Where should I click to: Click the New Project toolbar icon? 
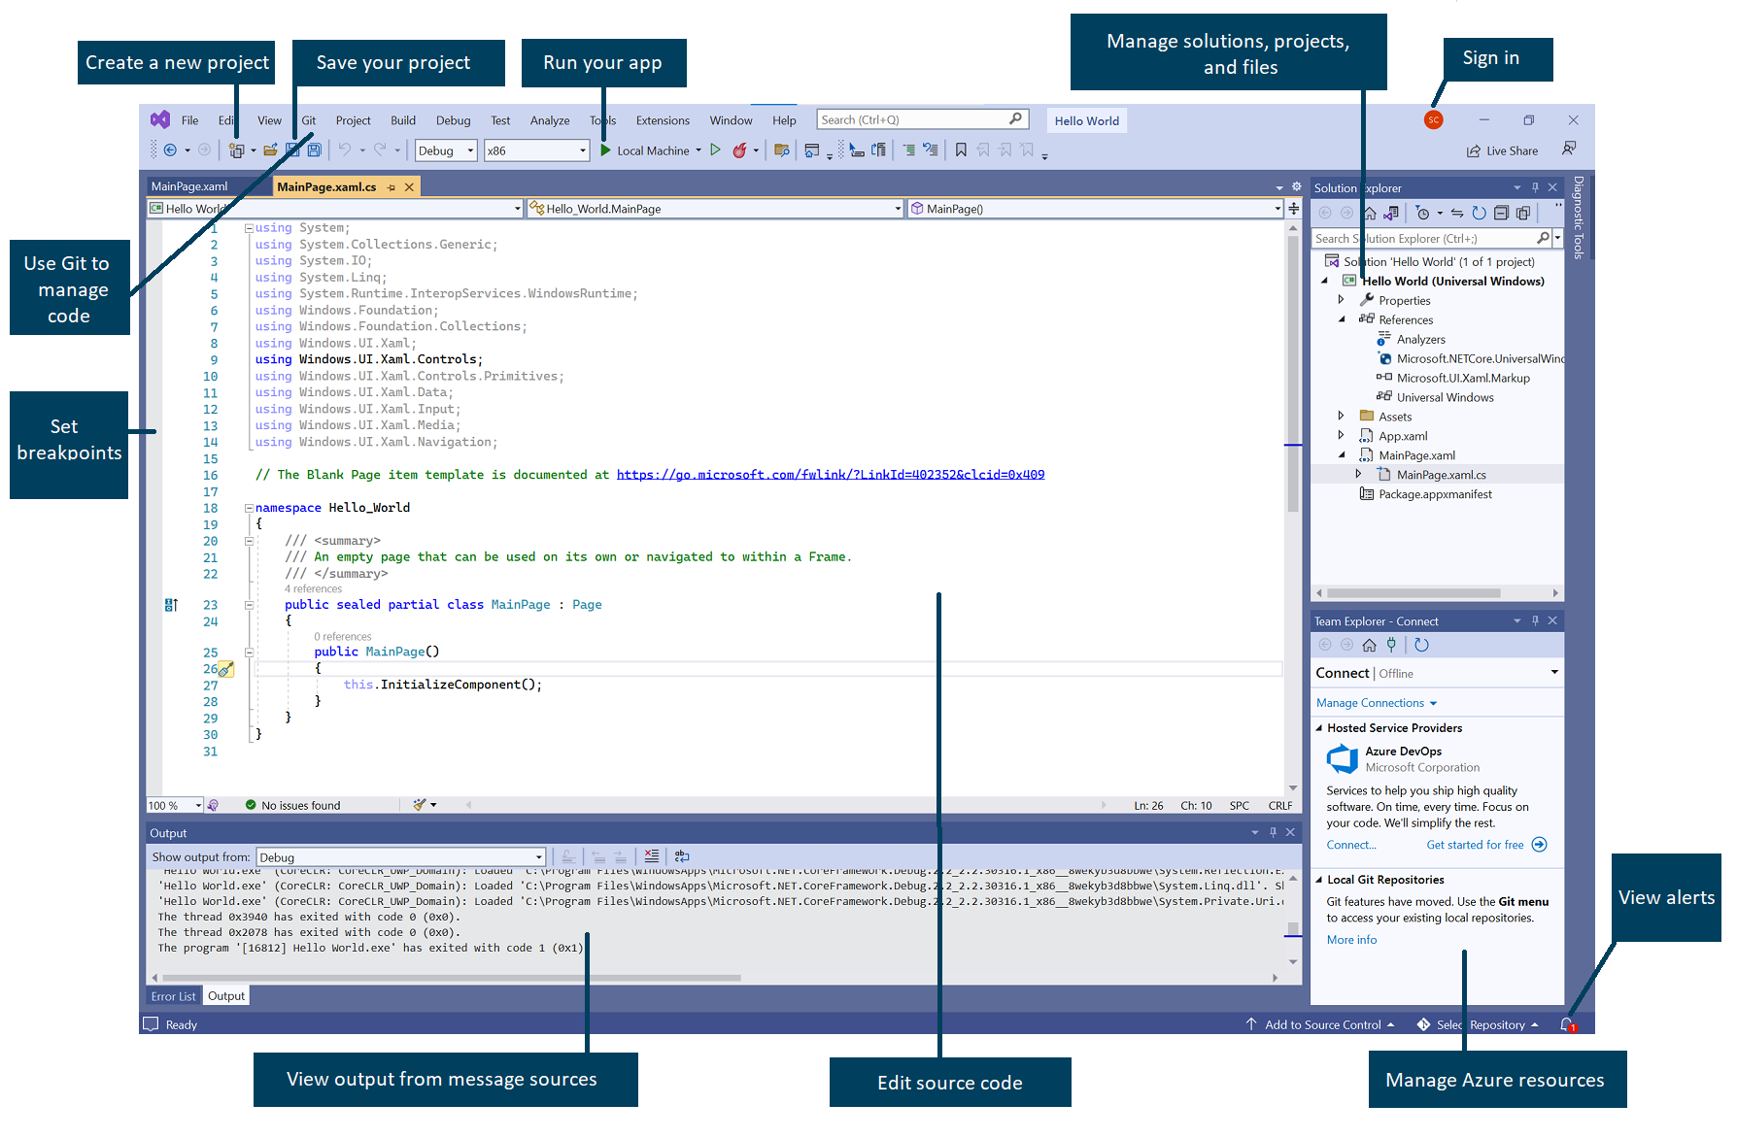click(236, 151)
